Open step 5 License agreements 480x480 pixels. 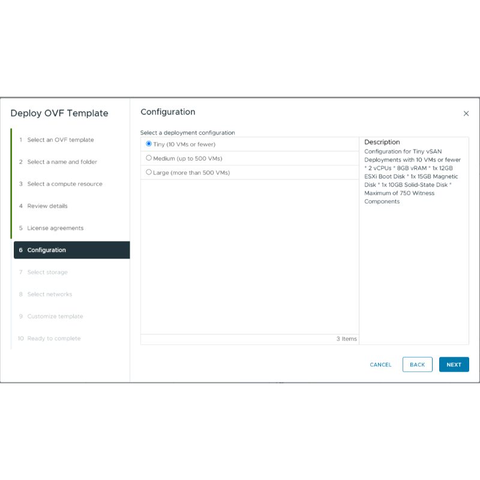(x=55, y=229)
